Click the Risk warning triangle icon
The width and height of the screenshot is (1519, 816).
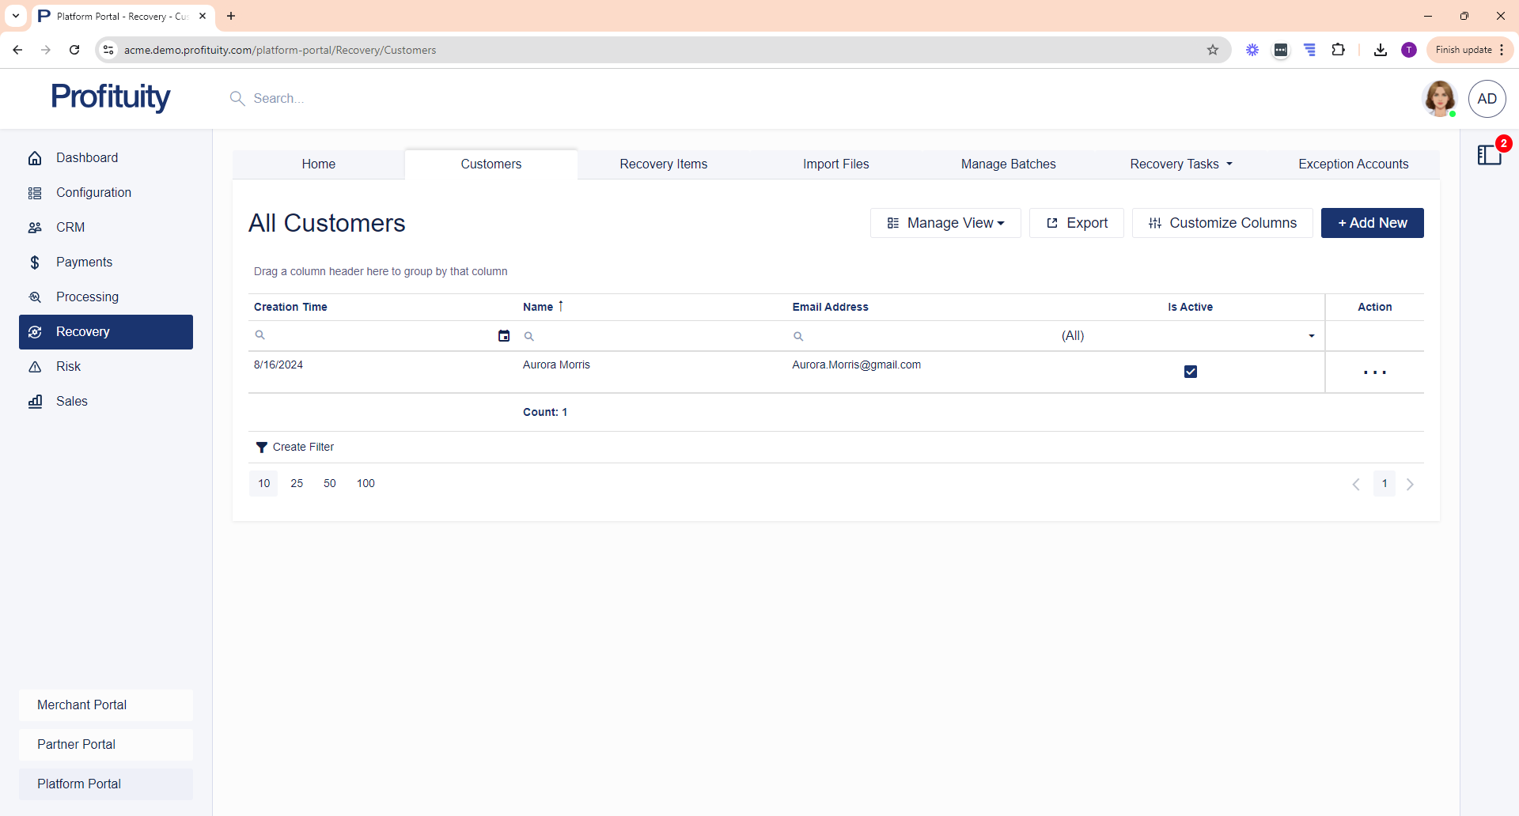tap(35, 367)
